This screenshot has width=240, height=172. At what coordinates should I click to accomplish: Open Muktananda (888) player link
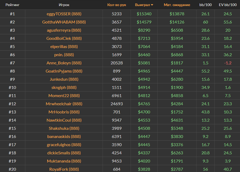pos(64,161)
